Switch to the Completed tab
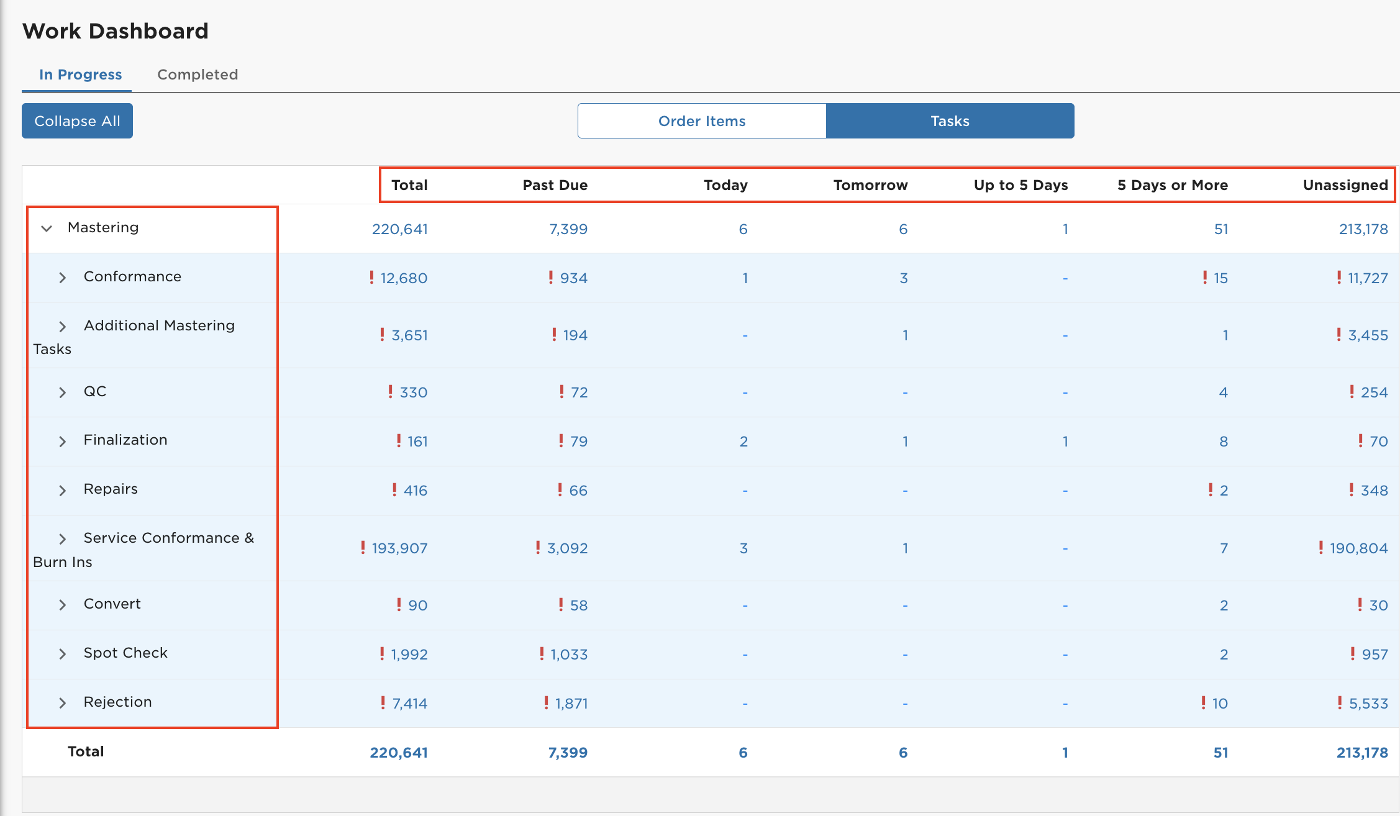The width and height of the screenshot is (1400, 816). [x=198, y=75]
